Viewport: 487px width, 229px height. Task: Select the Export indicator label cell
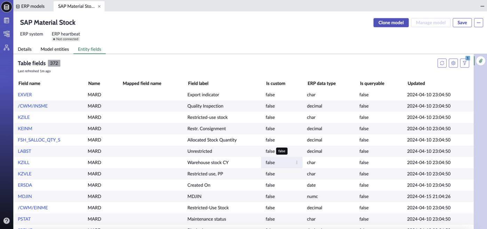[203, 95]
